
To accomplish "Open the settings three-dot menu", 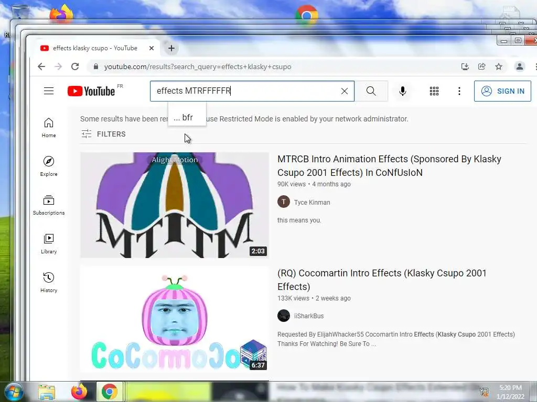I will coord(459,91).
